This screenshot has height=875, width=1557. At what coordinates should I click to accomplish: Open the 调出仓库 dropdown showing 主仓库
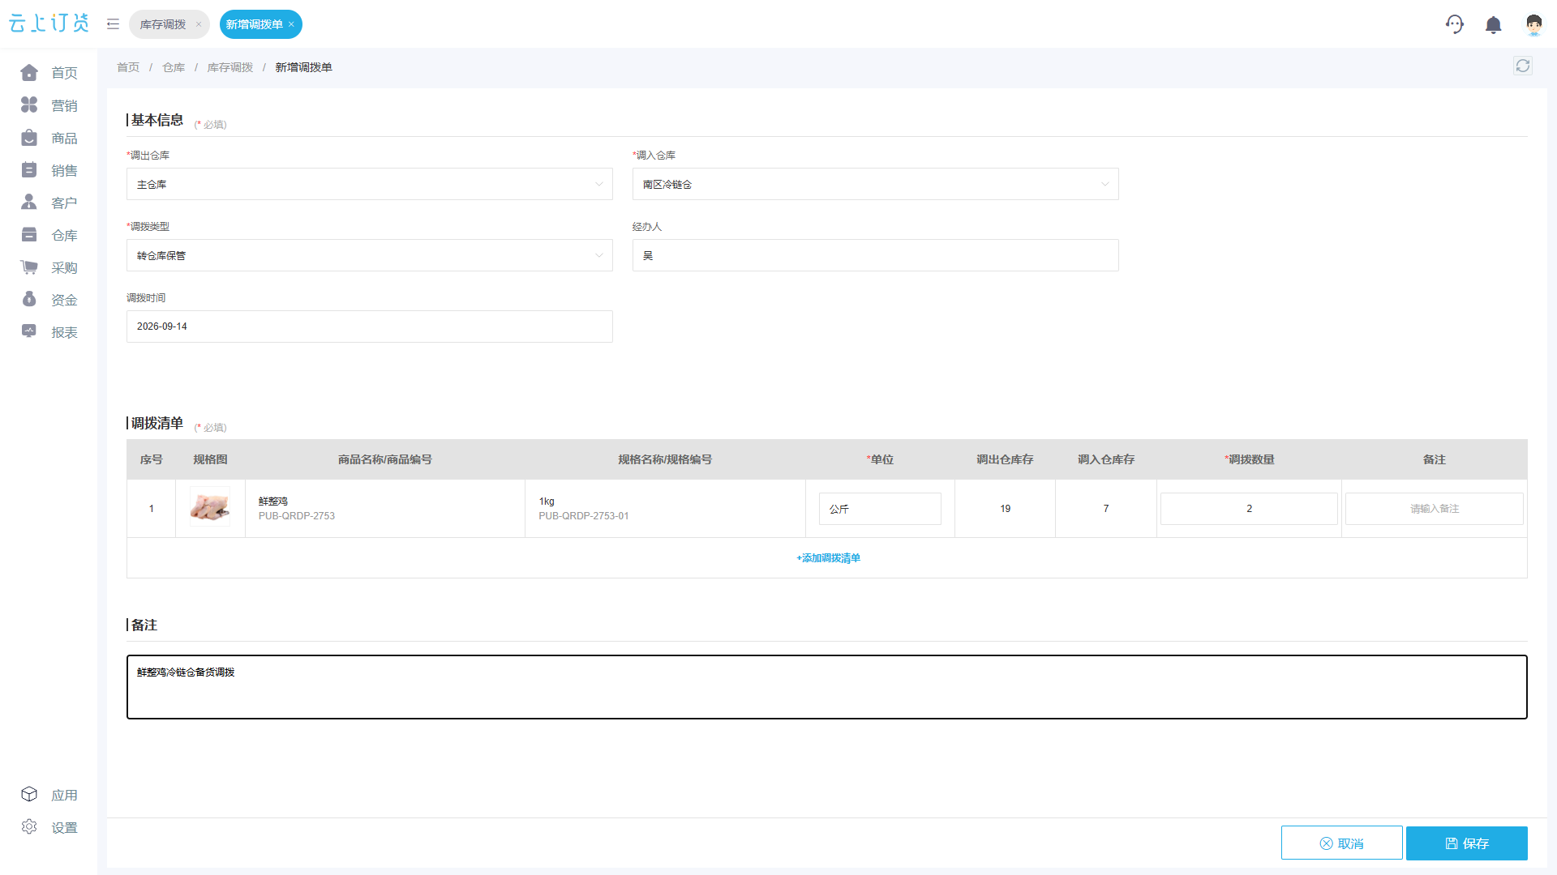click(x=370, y=184)
